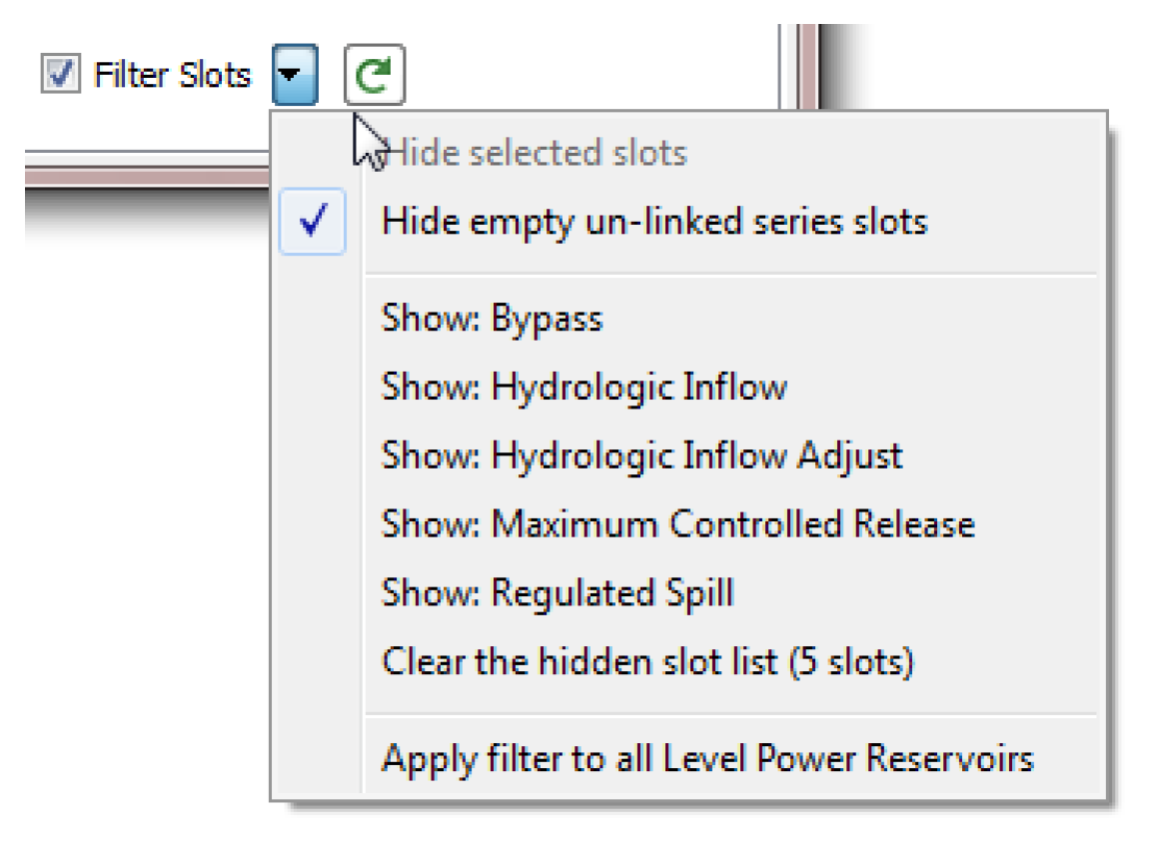Click the green refresh arrow icon

[x=375, y=76]
